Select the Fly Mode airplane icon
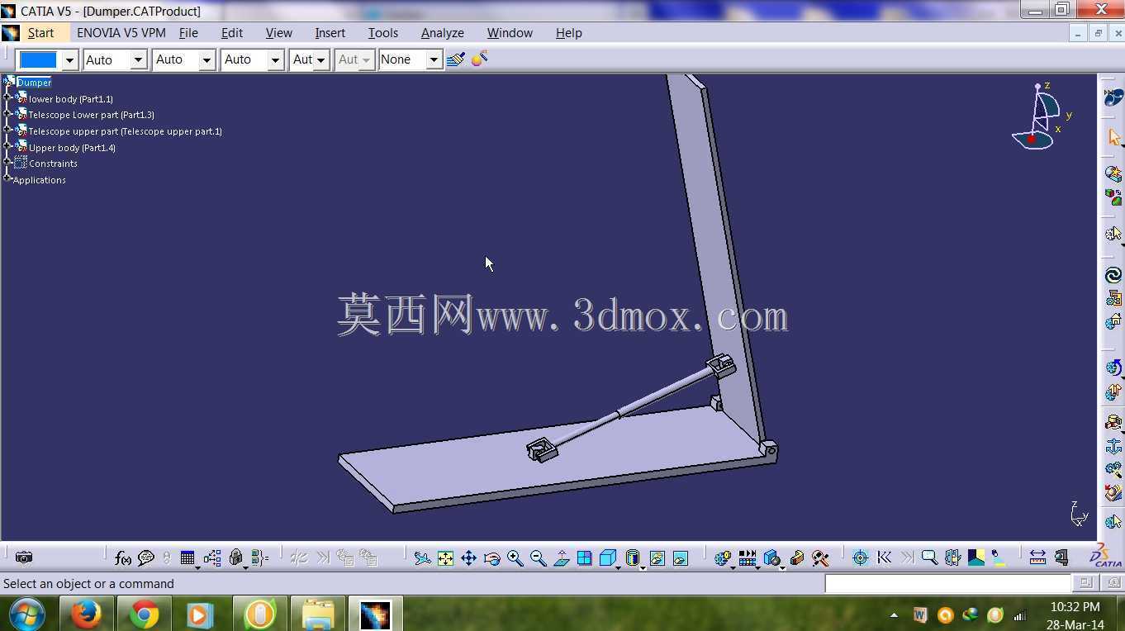1125x631 pixels. (x=422, y=558)
